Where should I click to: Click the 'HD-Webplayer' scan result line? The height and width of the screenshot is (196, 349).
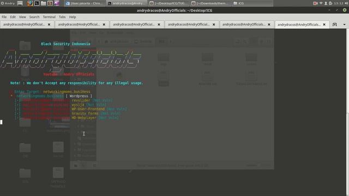click(67, 118)
